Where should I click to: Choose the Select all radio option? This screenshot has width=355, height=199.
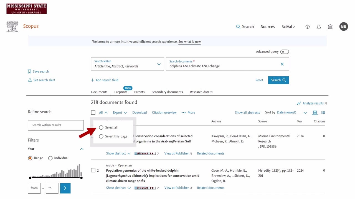tap(101, 127)
